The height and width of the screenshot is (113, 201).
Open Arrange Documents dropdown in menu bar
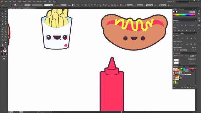pyautogui.click(x=55, y=2)
